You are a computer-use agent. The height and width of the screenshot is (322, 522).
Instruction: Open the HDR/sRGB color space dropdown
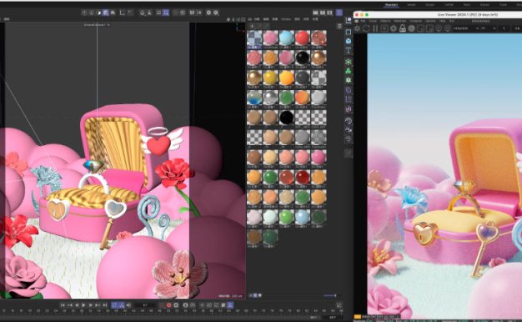pyautogui.click(x=466, y=28)
